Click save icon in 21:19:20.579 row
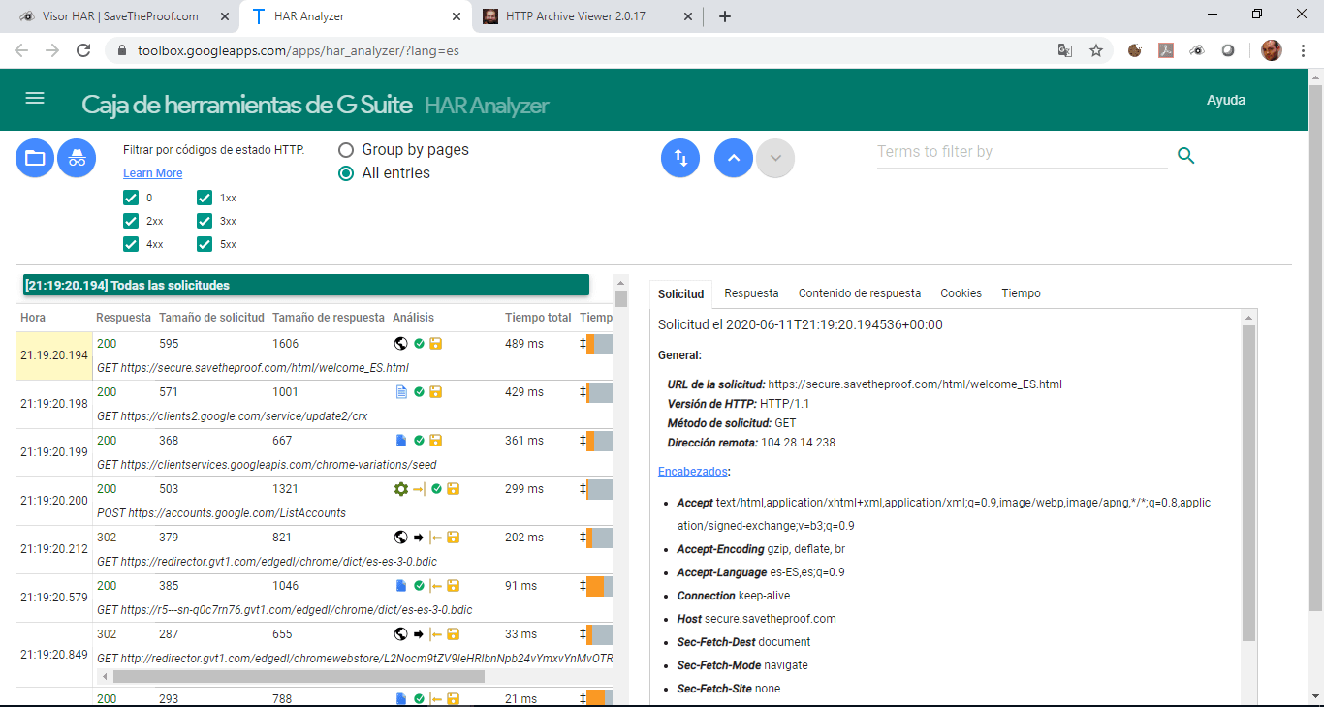1324x707 pixels. click(x=453, y=585)
